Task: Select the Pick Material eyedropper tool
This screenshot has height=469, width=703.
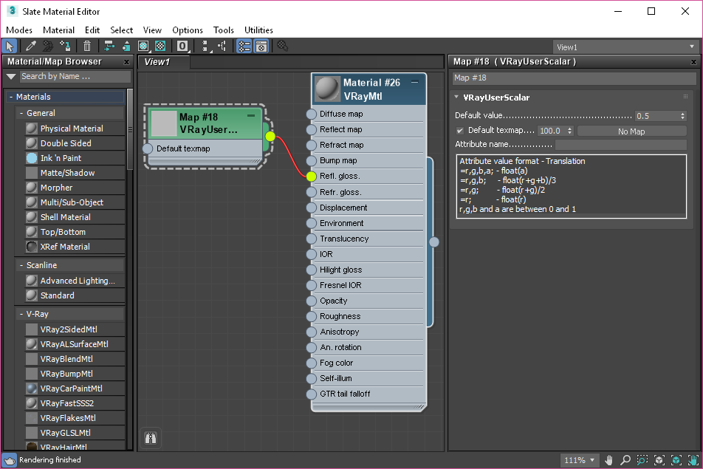Action: pos(31,47)
